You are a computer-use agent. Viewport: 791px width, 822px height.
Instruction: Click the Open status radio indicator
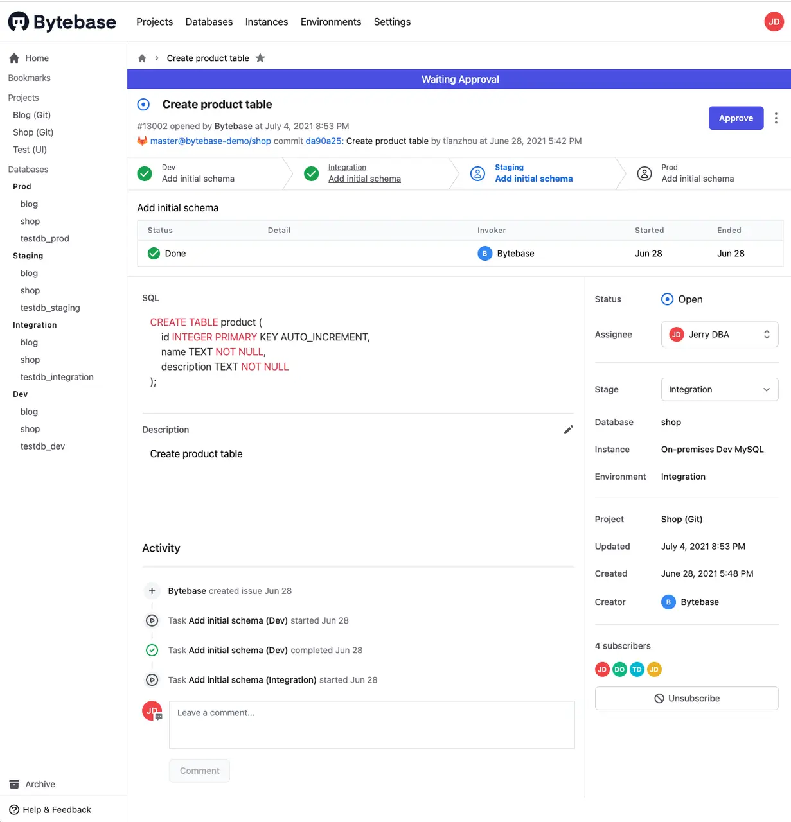pos(667,299)
